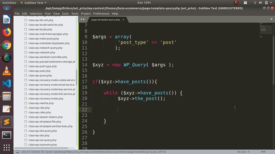Open the network indicator in top bar

tap(255, 3)
